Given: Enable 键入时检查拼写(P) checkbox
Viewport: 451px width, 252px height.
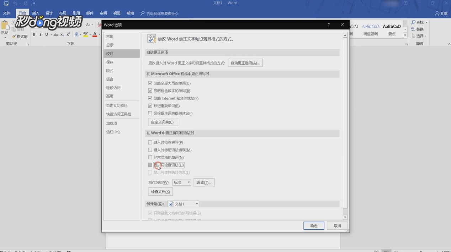Looking at the screenshot, I should point(150,142).
